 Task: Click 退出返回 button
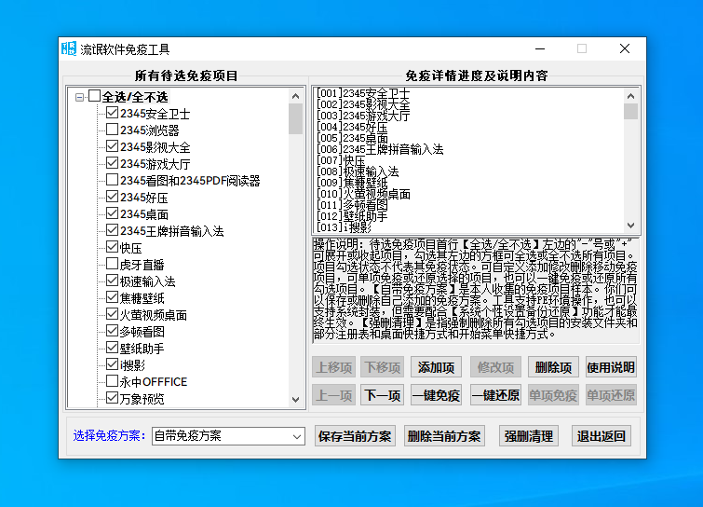(602, 436)
